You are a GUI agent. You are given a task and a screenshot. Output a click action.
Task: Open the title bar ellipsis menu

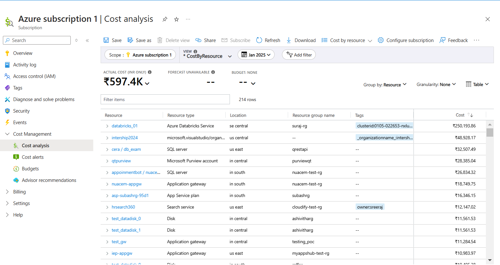[x=188, y=19]
